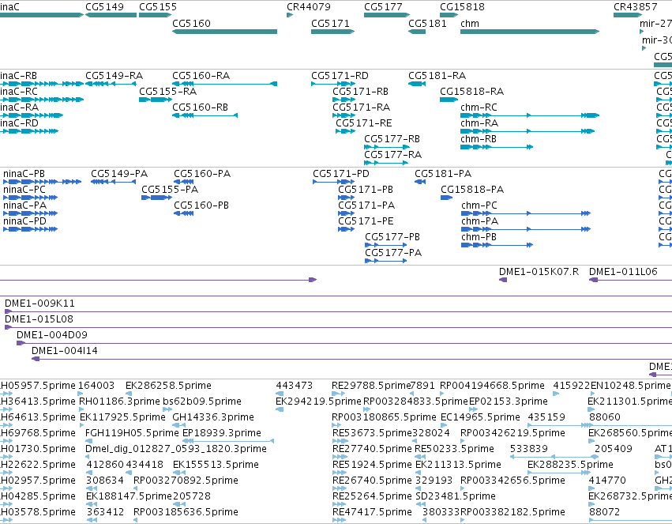
Task: Select protein CG5149-PA
Action: point(113,182)
